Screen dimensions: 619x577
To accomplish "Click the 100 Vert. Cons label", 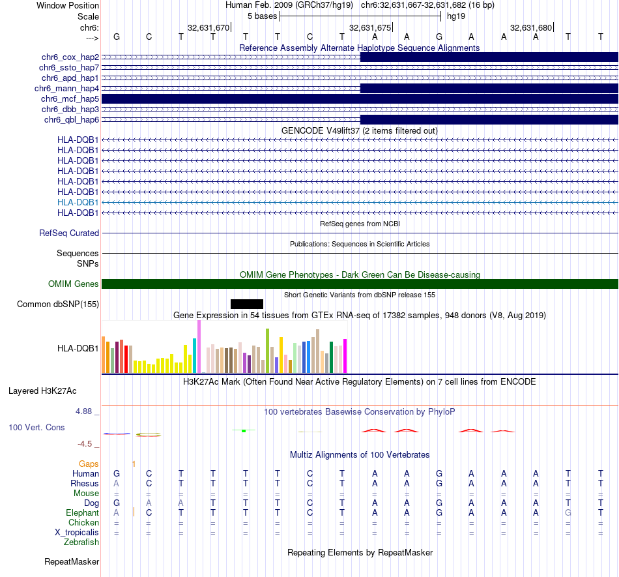I will [x=36, y=427].
